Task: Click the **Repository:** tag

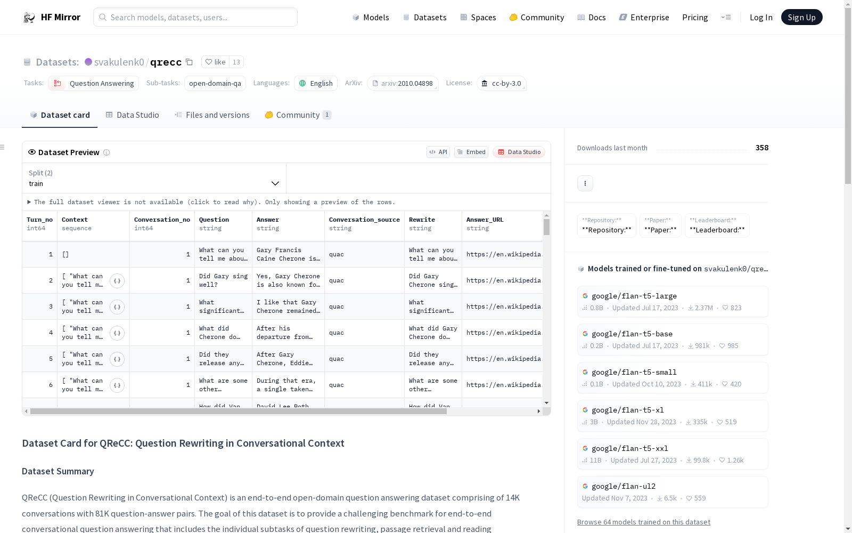Action: tap(607, 225)
